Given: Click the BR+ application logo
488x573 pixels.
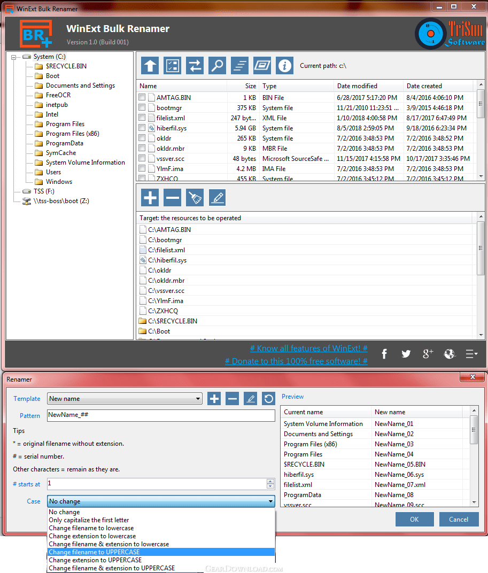Looking at the screenshot, I should point(36,34).
